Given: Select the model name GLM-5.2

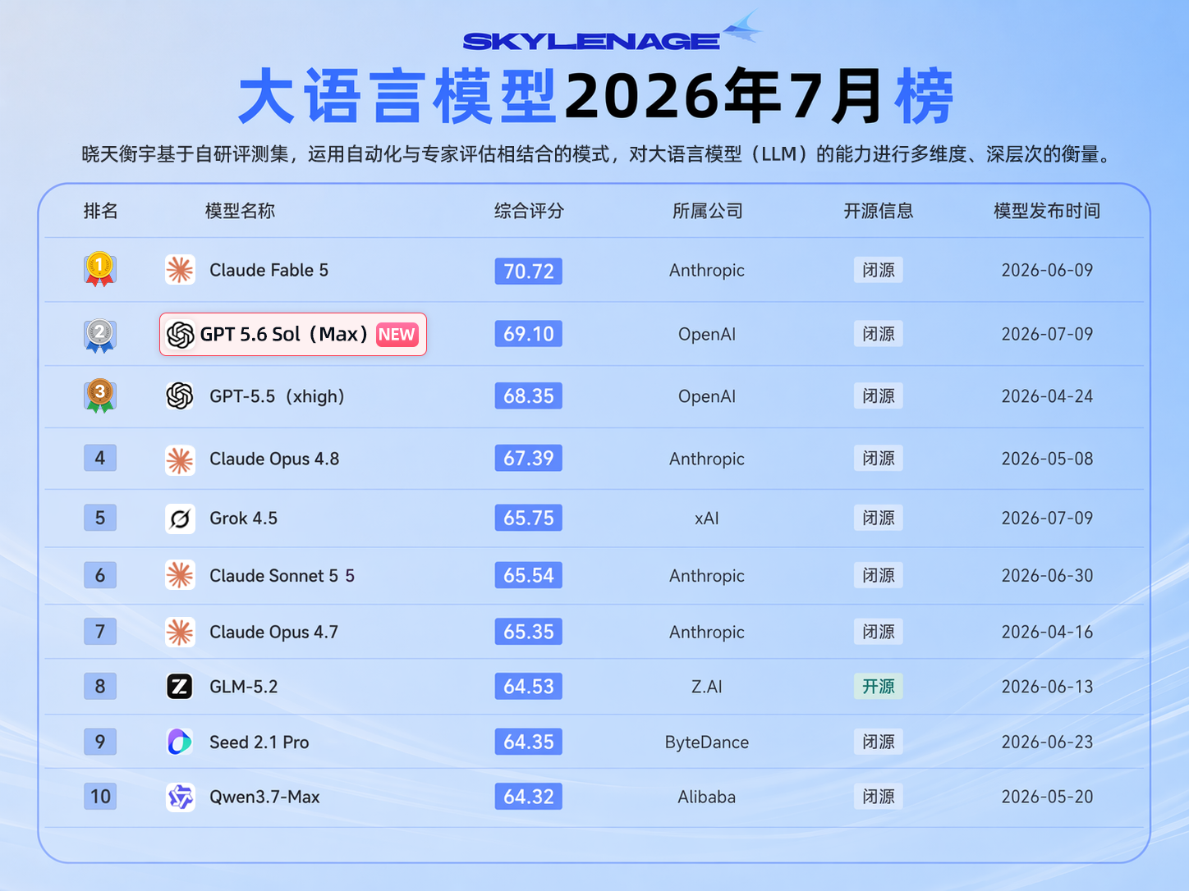Looking at the screenshot, I should click(244, 687).
